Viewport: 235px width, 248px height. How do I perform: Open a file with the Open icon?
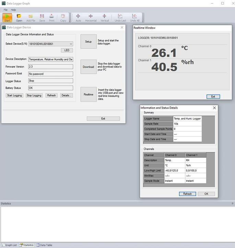pos(19,18)
